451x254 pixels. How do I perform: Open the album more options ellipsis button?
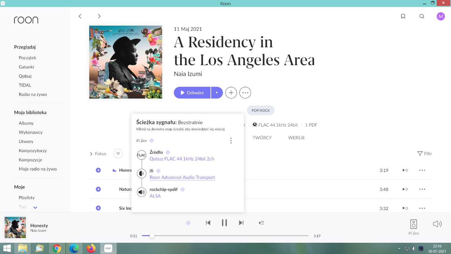245,93
